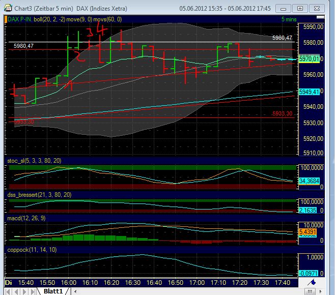Click the DSS Bressert value 2,1635
This screenshot has height=295, width=335.
pyautogui.click(x=308, y=211)
